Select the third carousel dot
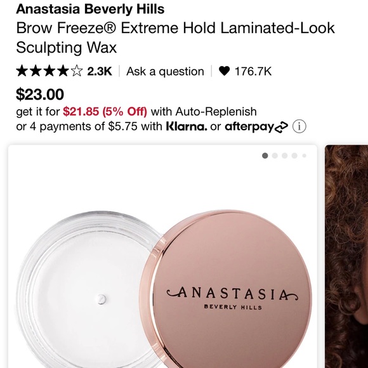Viewport: 368px width, 368px height. 285,155
